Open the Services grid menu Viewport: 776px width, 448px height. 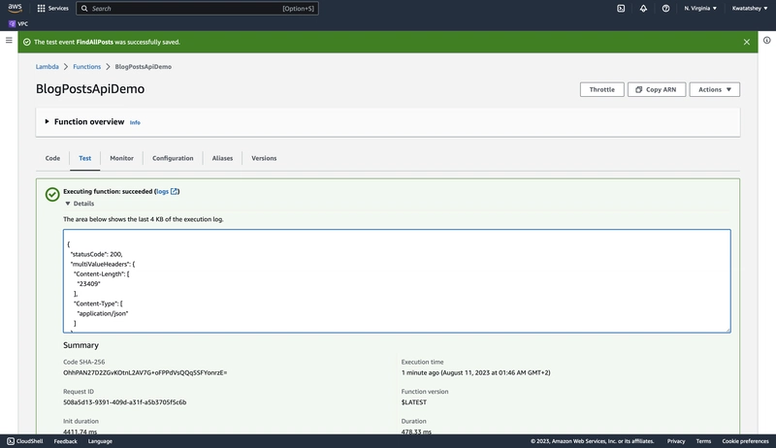[x=52, y=8]
